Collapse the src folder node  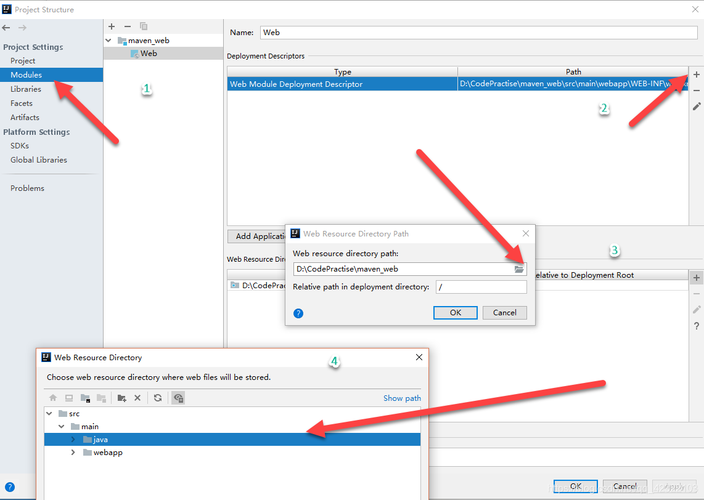(x=49, y=413)
